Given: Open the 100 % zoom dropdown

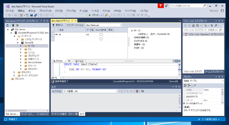Looking at the screenshot, I should 60,78.
